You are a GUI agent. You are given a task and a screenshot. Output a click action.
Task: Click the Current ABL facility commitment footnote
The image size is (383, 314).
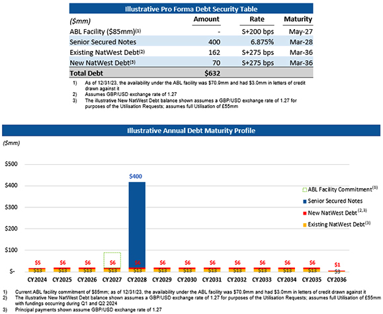(x=191, y=292)
